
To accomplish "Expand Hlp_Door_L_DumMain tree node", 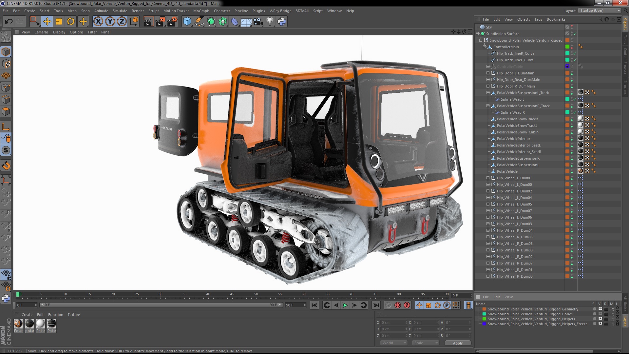I will point(488,73).
